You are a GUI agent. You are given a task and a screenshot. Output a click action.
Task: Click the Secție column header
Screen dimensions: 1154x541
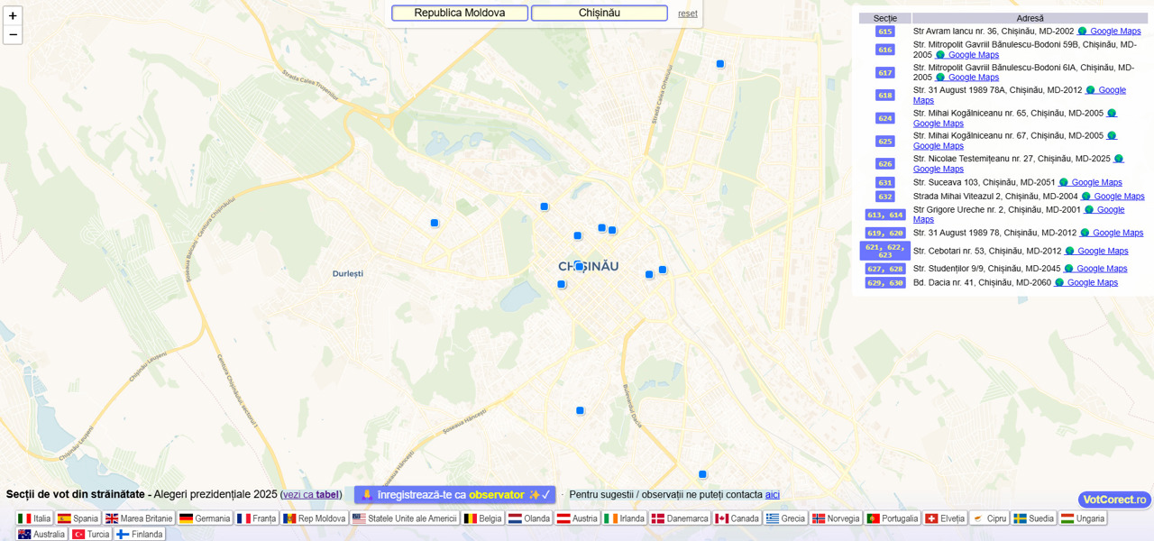click(x=885, y=18)
